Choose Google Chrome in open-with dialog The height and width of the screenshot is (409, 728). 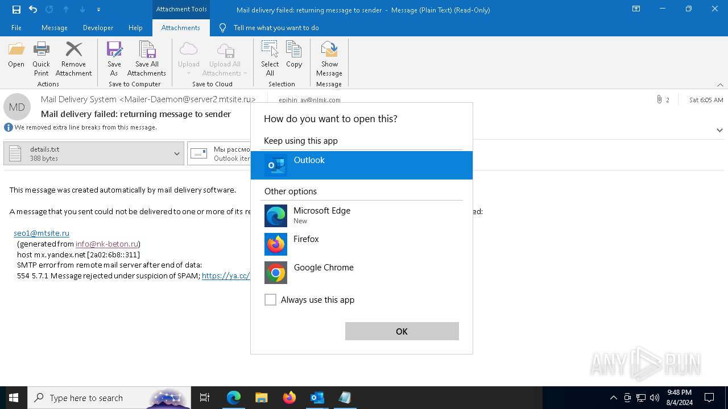[362, 273]
